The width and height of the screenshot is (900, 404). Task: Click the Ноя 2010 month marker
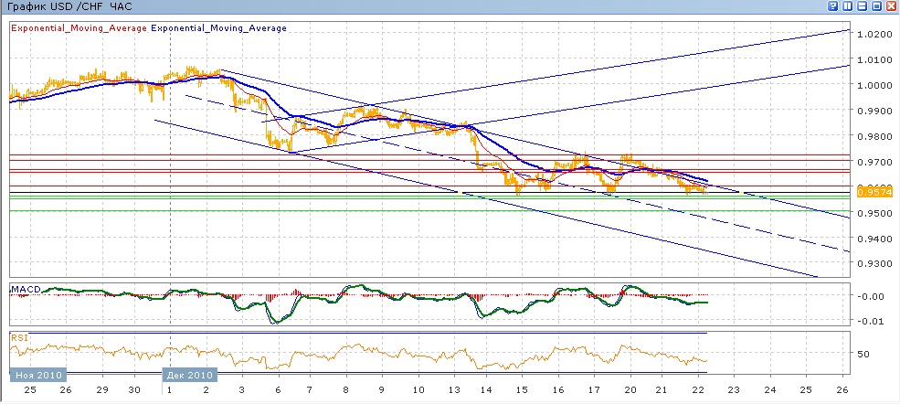tap(37, 376)
